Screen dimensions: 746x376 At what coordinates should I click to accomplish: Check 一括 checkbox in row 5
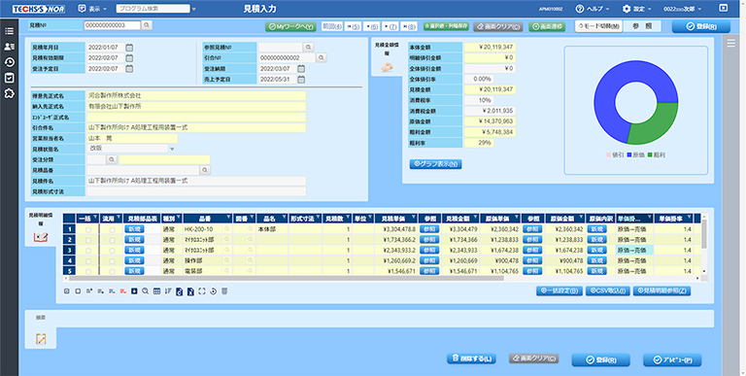point(88,271)
